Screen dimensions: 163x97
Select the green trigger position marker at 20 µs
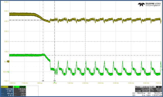point(55,82)
